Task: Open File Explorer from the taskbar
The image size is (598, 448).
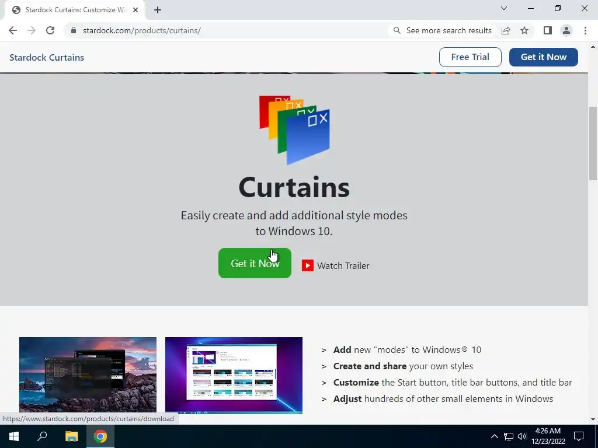Action: click(71, 436)
